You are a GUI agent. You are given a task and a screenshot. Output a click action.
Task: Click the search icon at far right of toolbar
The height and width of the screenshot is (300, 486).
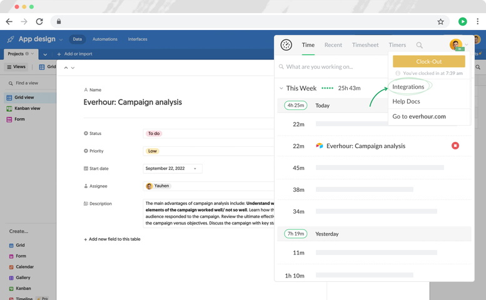click(x=478, y=67)
